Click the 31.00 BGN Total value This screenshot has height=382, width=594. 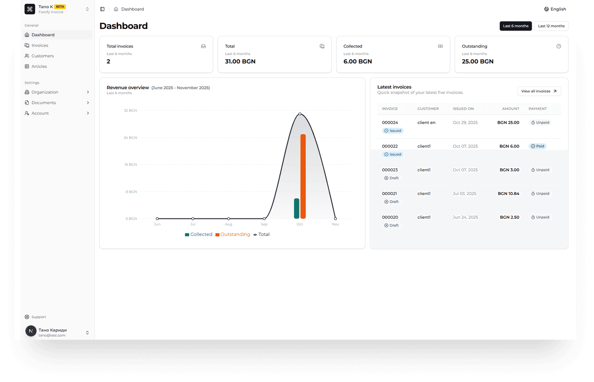tap(240, 61)
